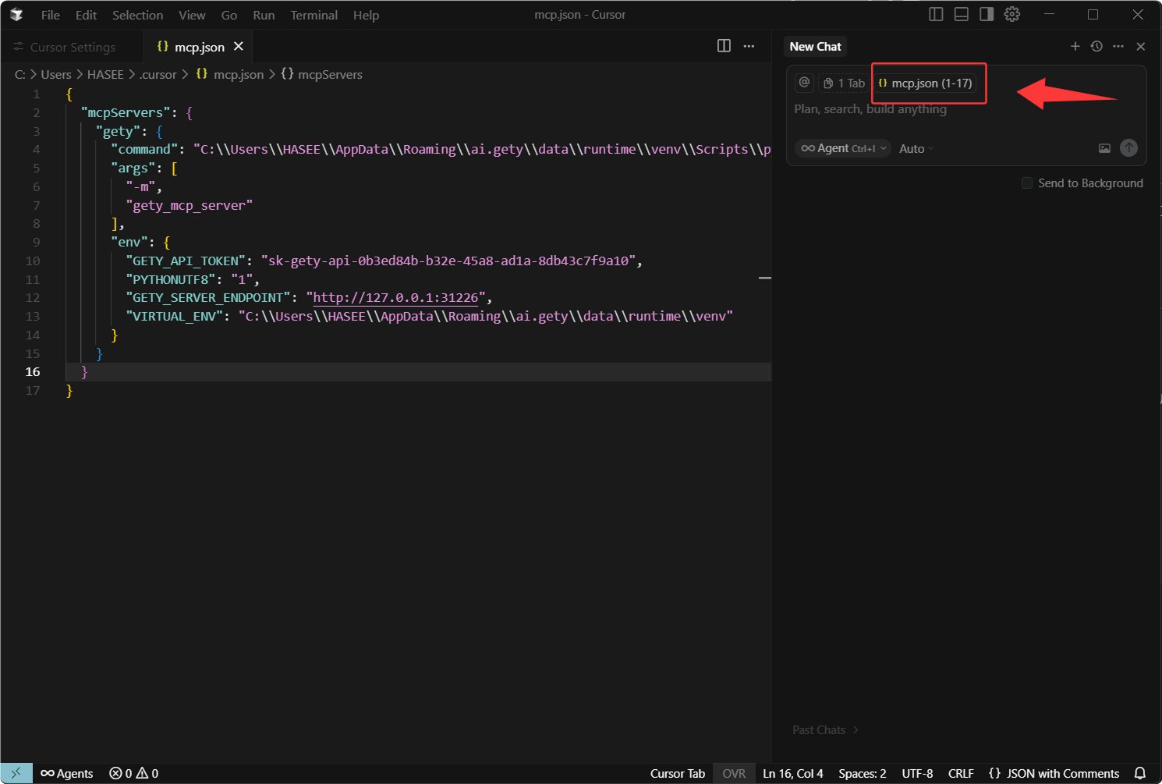Open Agents in status bar
The height and width of the screenshot is (784, 1162).
click(67, 773)
